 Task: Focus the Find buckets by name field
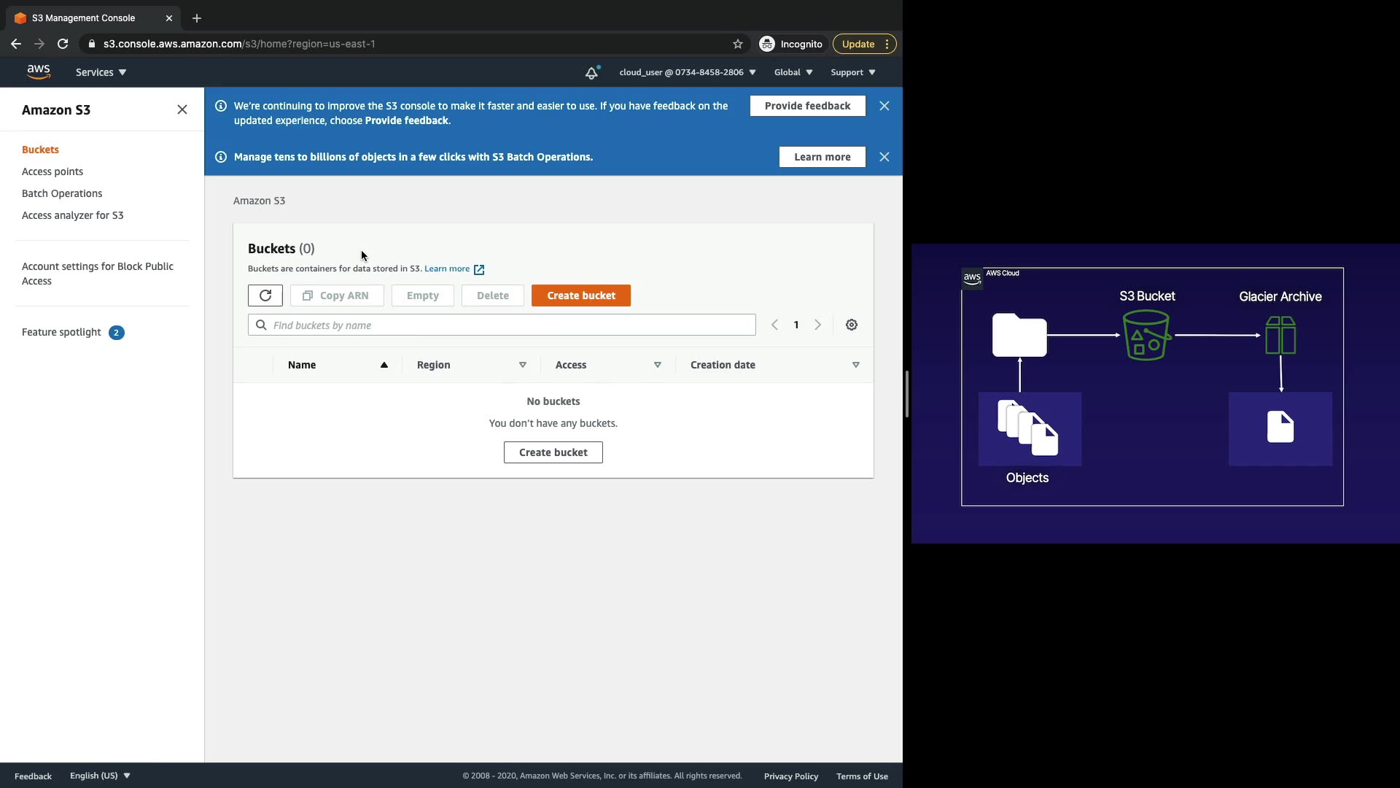(x=502, y=325)
